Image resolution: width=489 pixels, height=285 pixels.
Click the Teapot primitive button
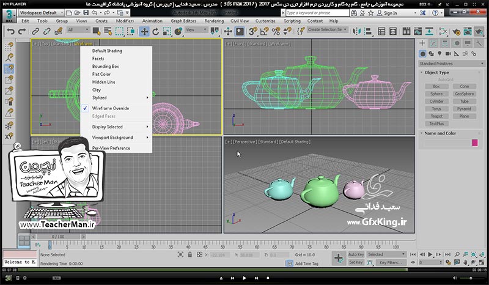point(436,116)
